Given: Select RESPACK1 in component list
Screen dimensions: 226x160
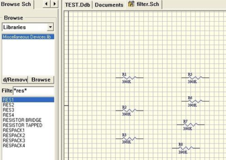Looking at the screenshot, I should [28, 130].
